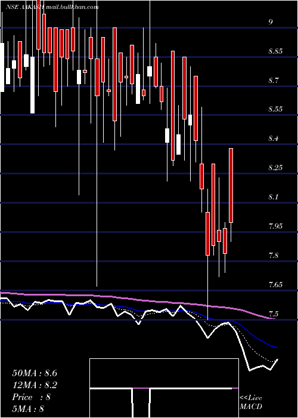Image resolution: width=298 pixels, height=418 pixels.
Task: Click the 50MA : 8.6 label
Action: 35,373
